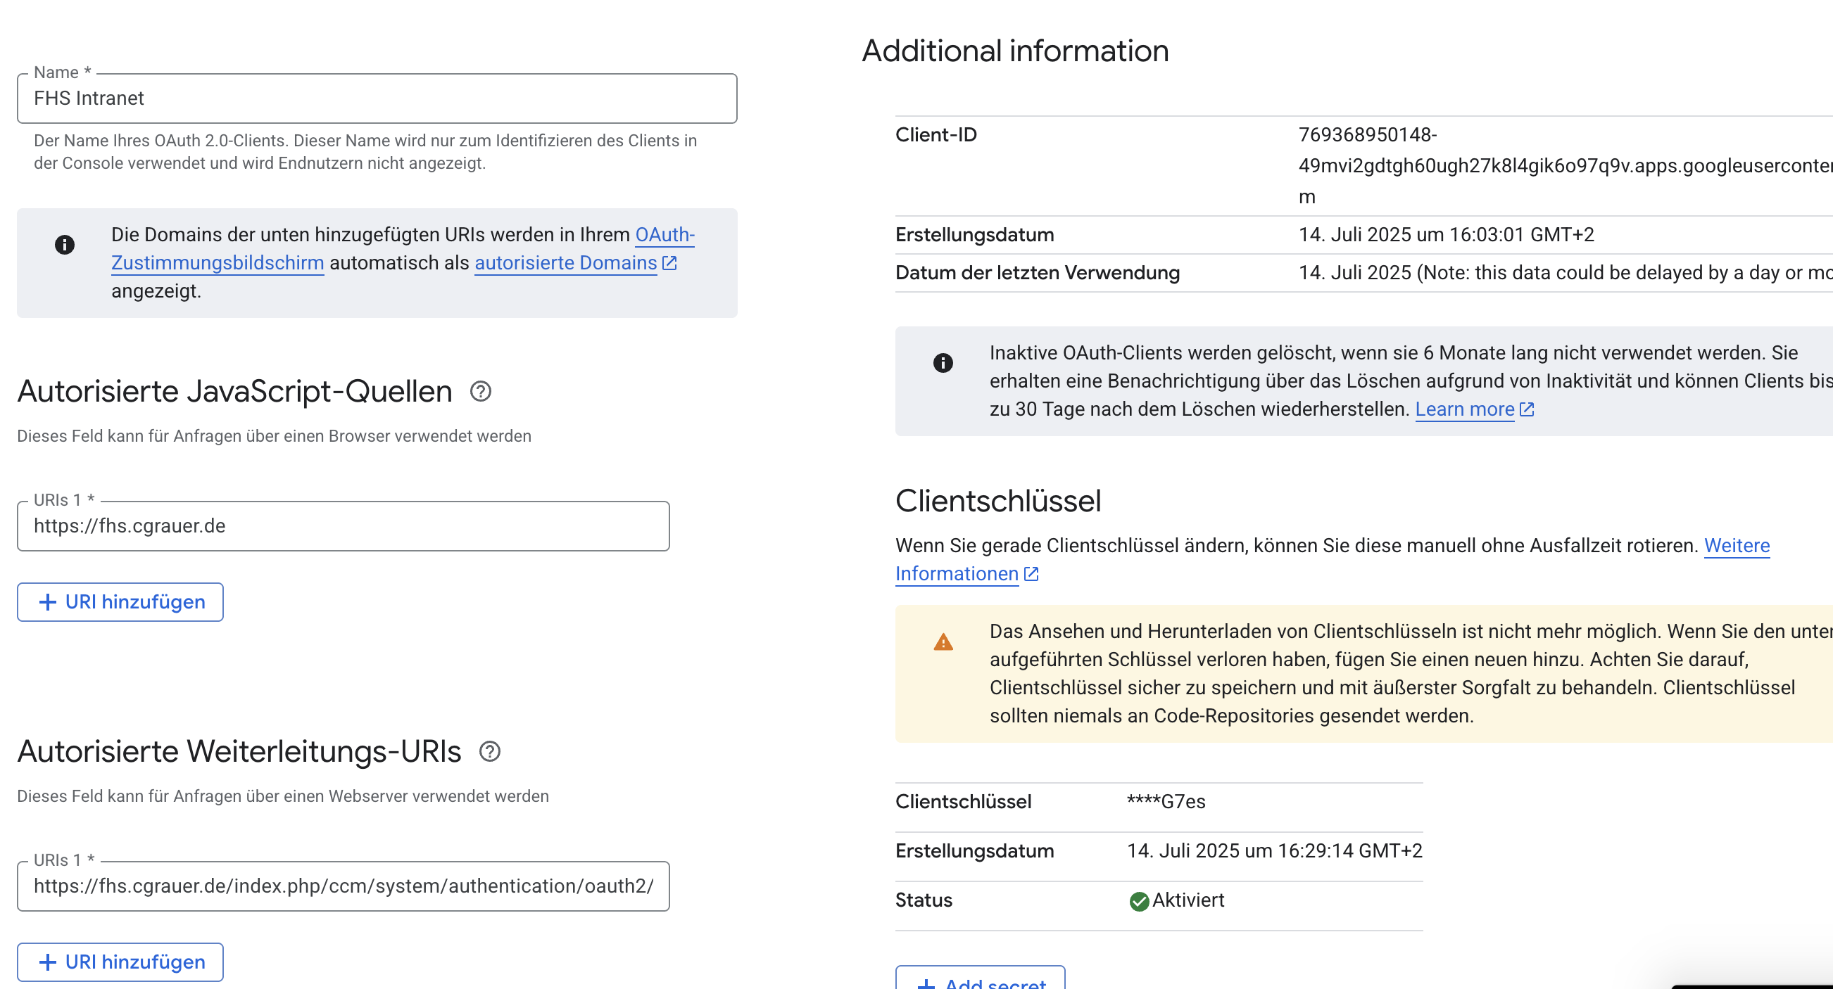Select the Client-ID value starting 769368950148
The width and height of the screenshot is (1833, 989).
1566,166
